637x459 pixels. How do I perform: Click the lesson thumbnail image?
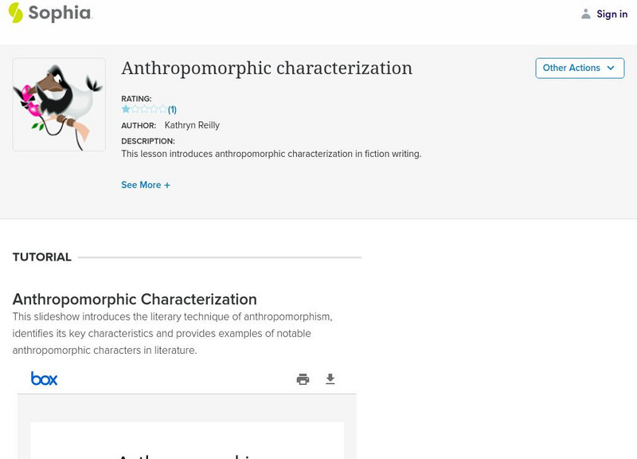pyautogui.click(x=59, y=104)
